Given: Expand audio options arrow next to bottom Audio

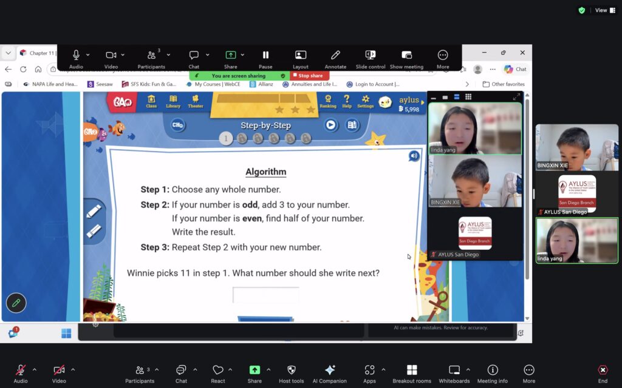Looking at the screenshot, I should click(35, 369).
